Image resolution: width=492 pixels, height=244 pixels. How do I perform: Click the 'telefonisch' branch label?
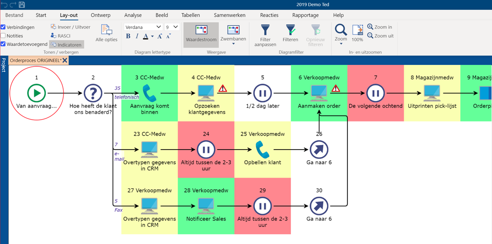point(126,97)
